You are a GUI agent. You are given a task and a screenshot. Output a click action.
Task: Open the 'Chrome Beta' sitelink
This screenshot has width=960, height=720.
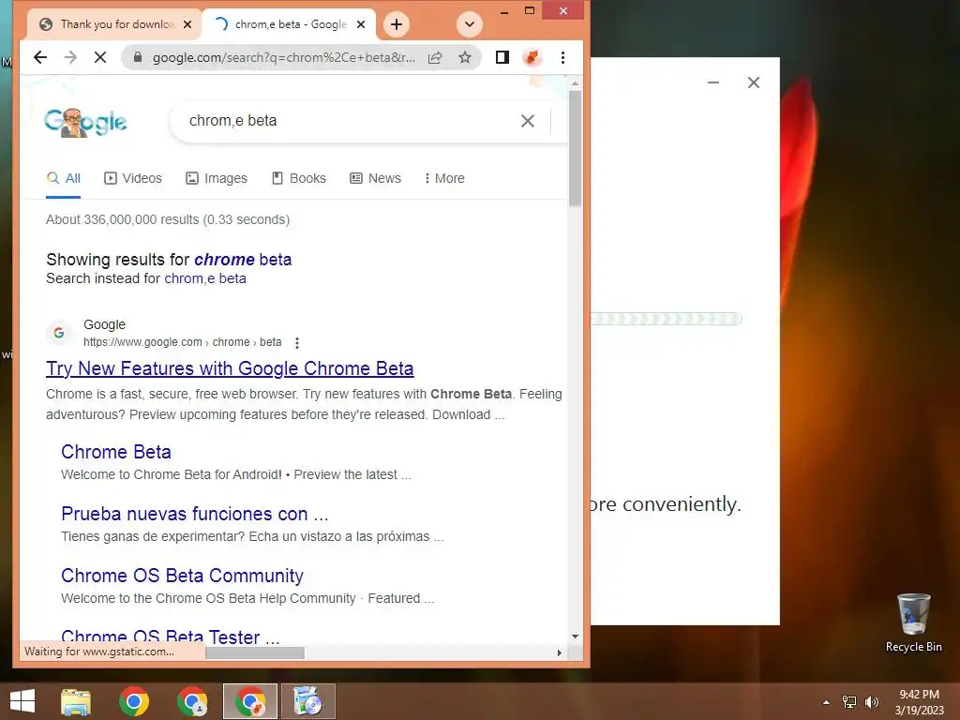coord(115,452)
